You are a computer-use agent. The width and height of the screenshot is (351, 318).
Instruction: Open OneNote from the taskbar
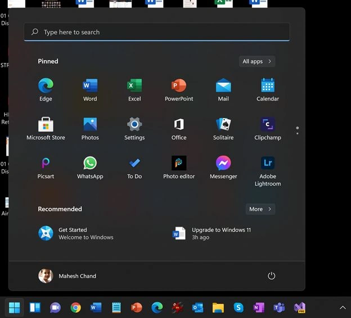259,307
